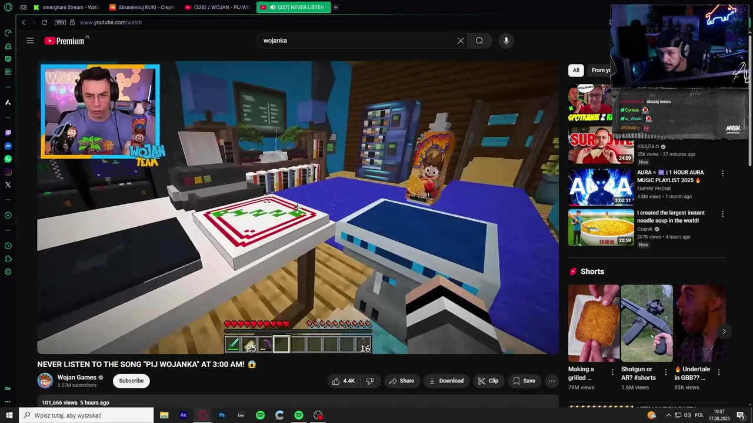This screenshot has width=753, height=423.
Task: Click the address bar URL
Action: pyautogui.click(x=111, y=22)
